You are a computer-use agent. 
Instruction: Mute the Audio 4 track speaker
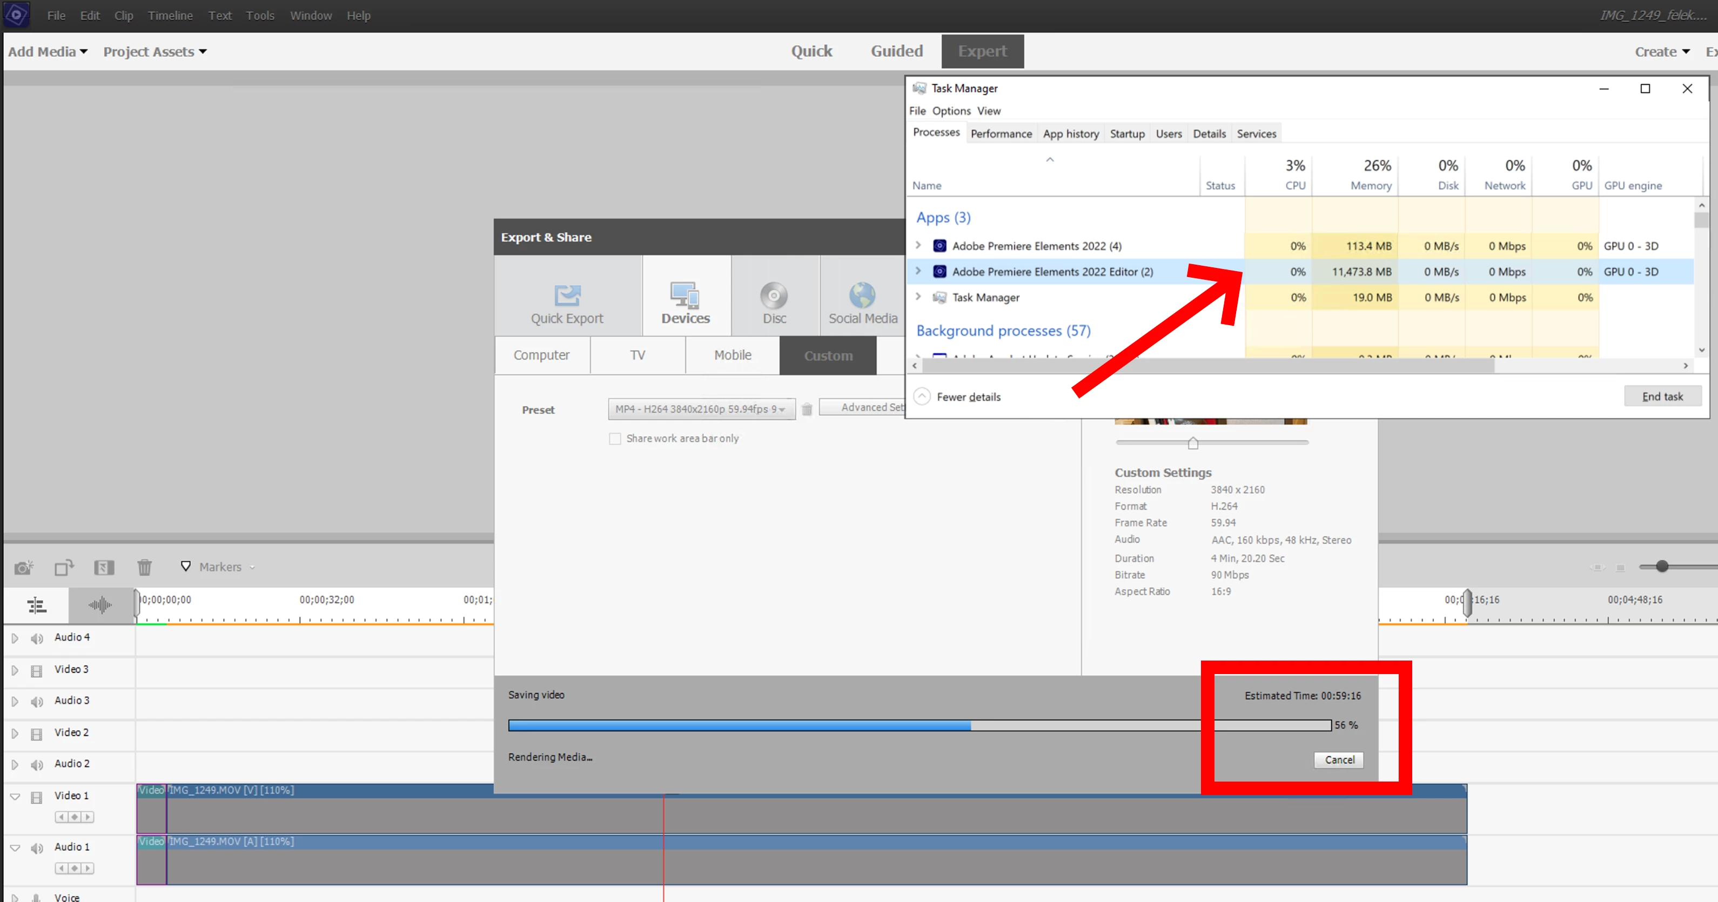(x=37, y=638)
